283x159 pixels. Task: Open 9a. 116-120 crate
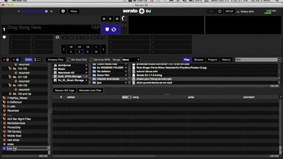tap(20, 69)
